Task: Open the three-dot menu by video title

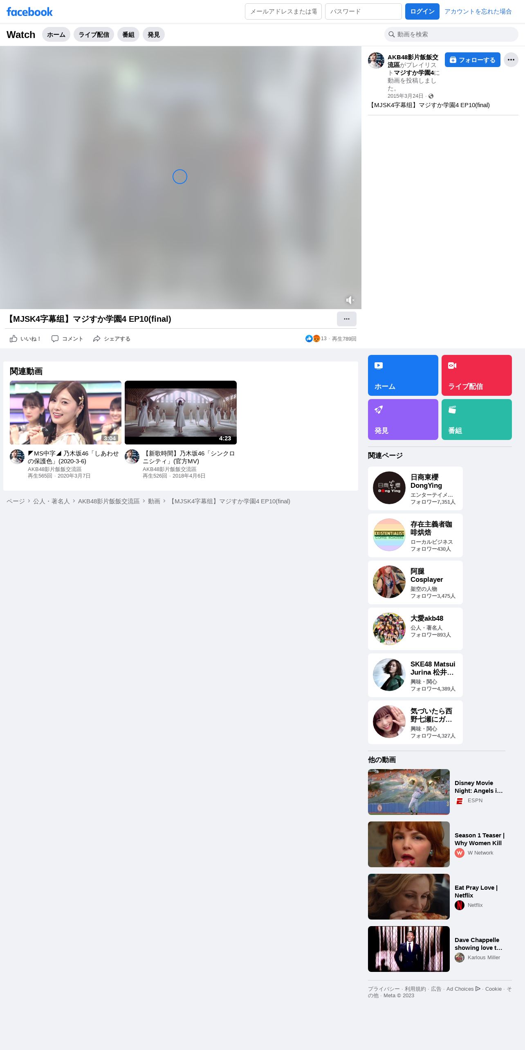Action: (x=346, y=319)
